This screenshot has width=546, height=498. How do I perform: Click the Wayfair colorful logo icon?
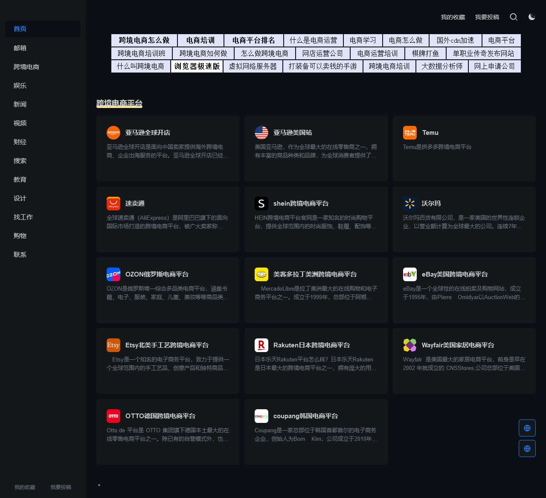(410, 345)
